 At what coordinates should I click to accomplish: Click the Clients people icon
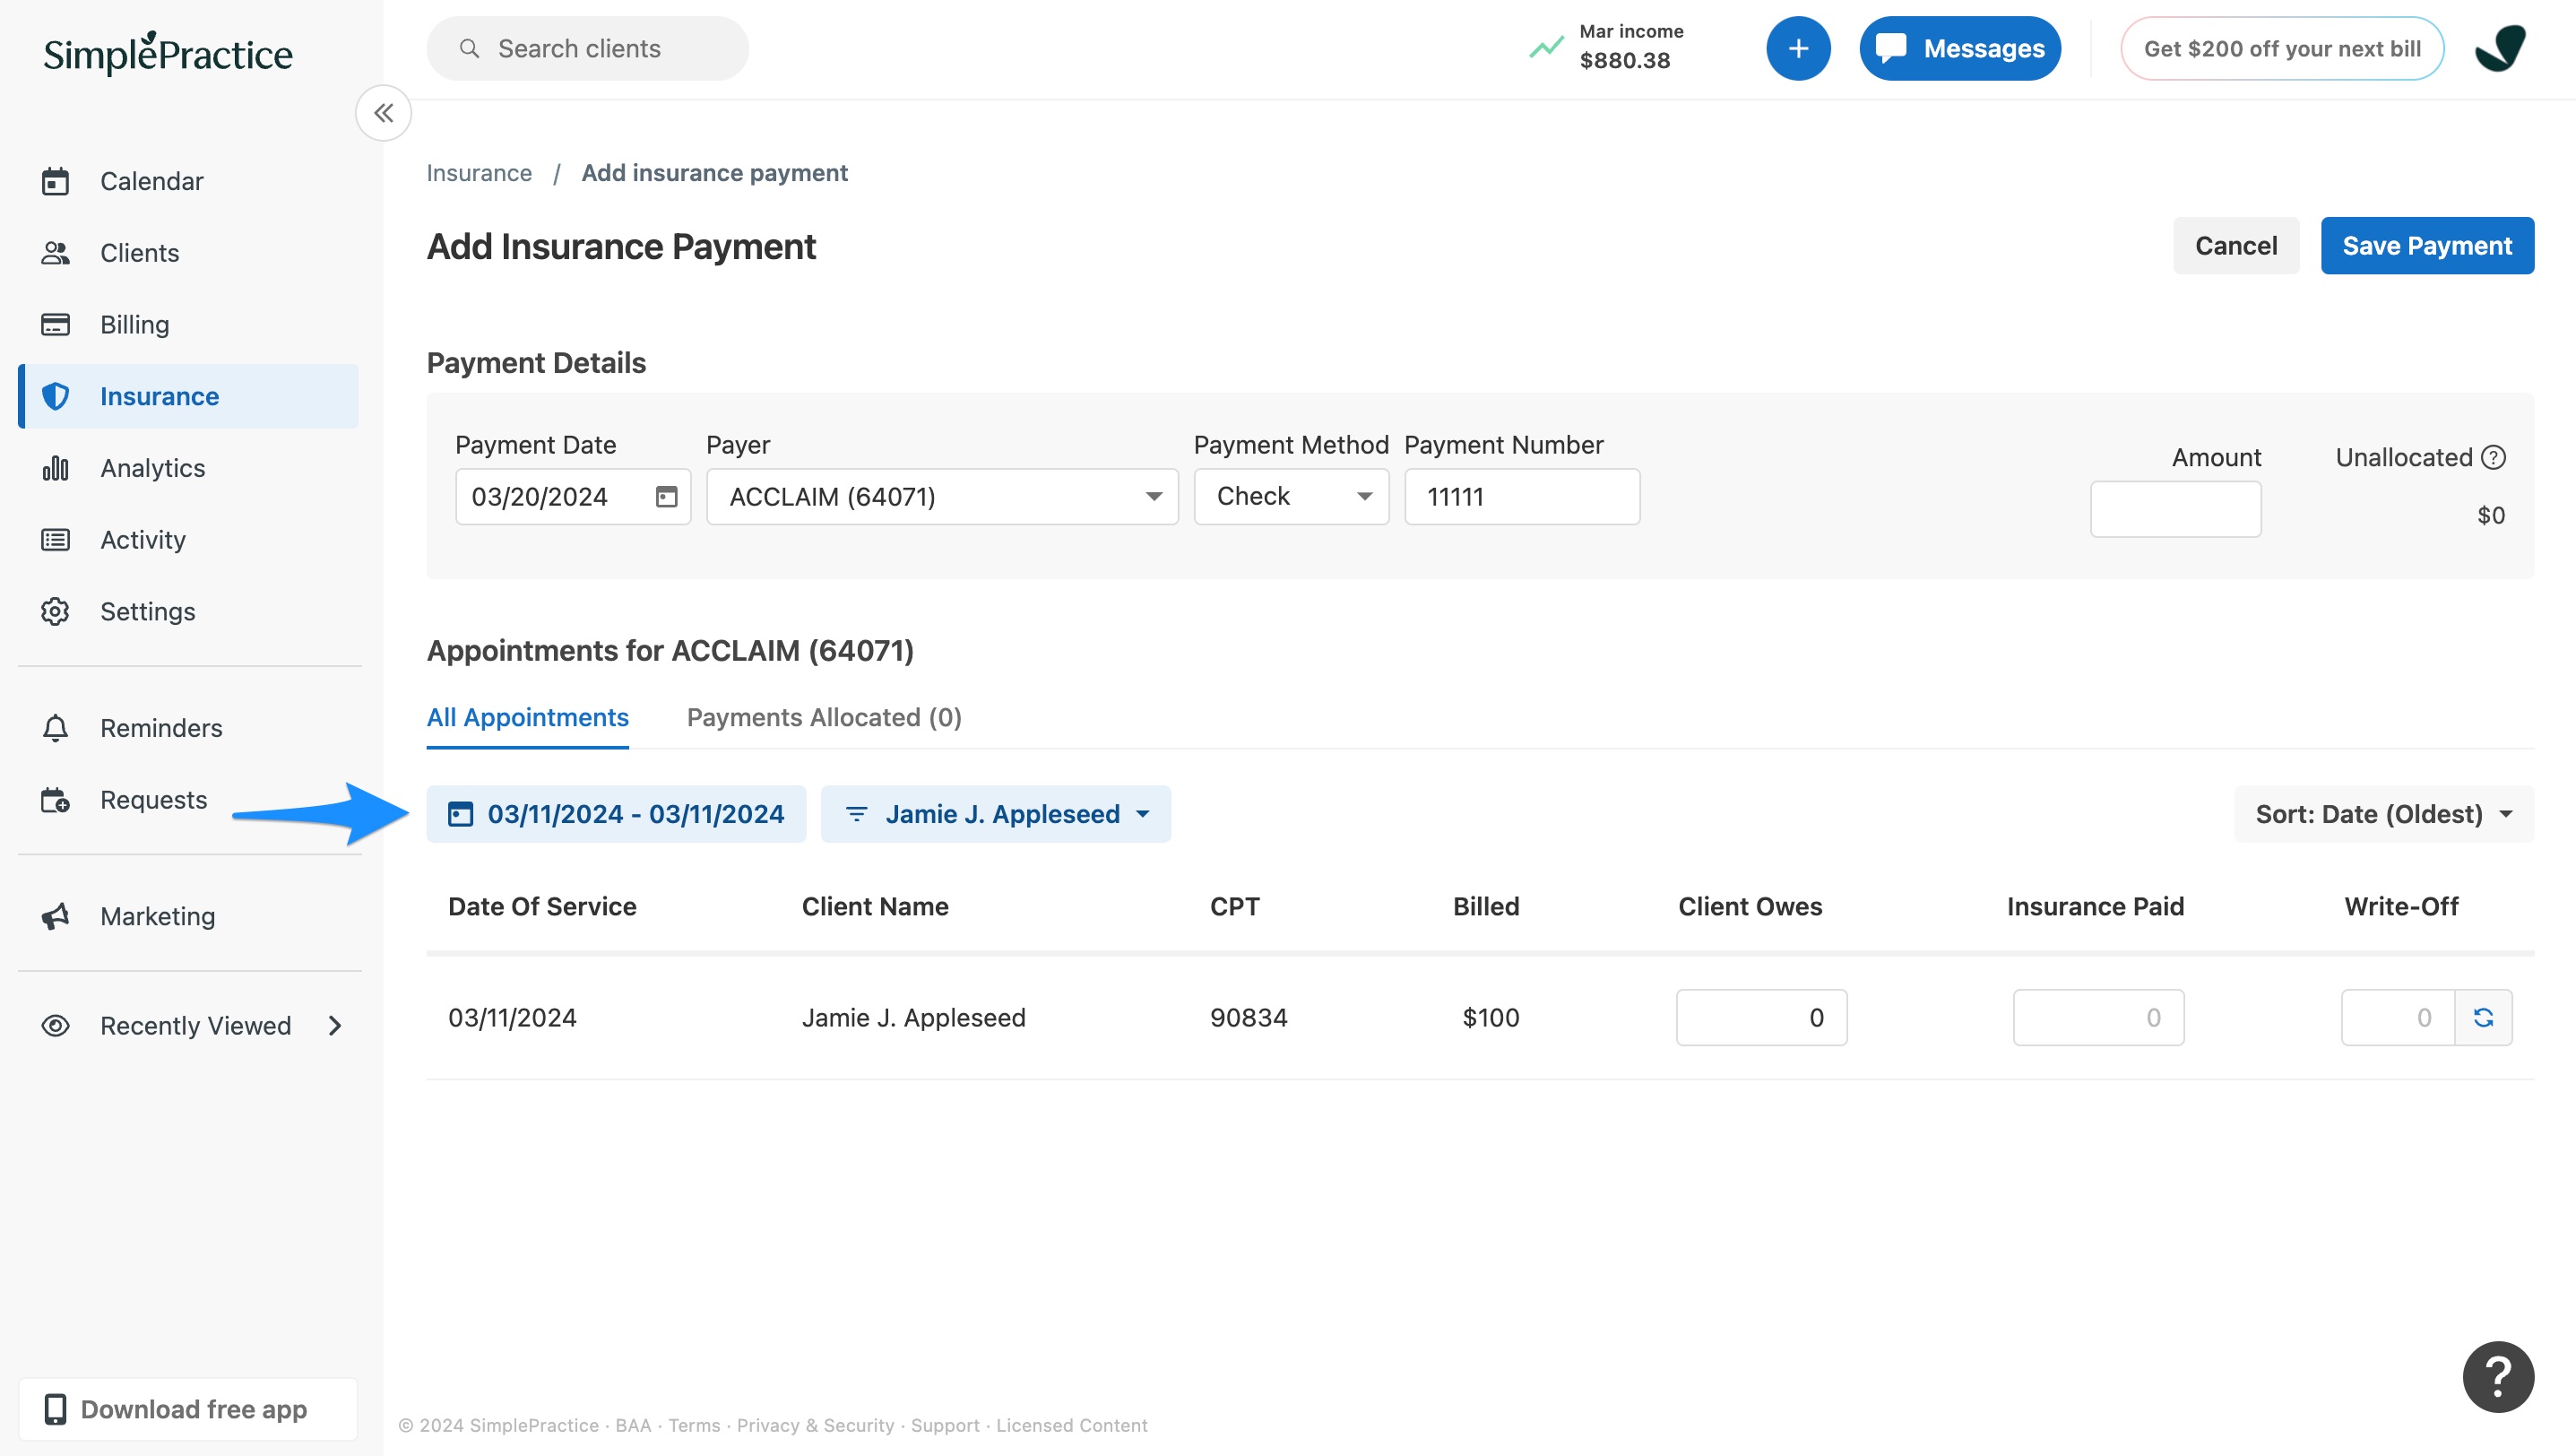pos(55,253)
